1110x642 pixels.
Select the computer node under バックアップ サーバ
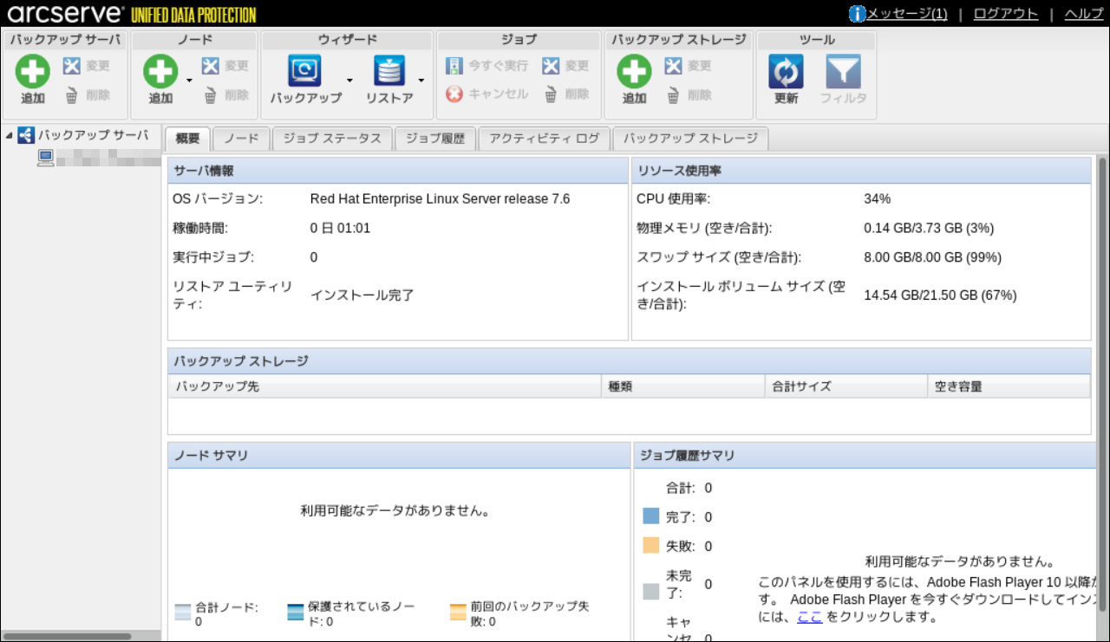point(46,158)
